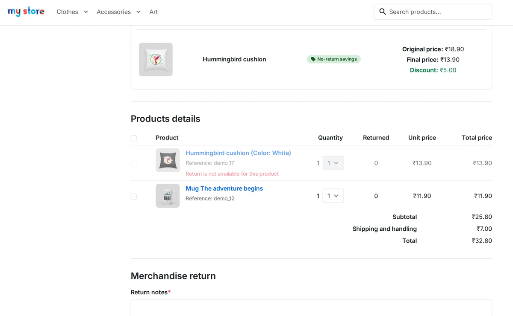The image size is (513, 316).
Task: Open the Clothes menu
Action: click(67, 12)
